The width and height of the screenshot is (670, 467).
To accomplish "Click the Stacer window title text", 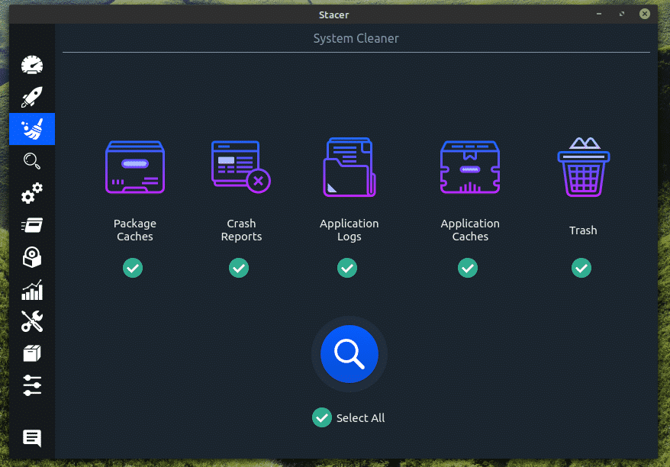I will pyautogui.click(x=333, y=15).
